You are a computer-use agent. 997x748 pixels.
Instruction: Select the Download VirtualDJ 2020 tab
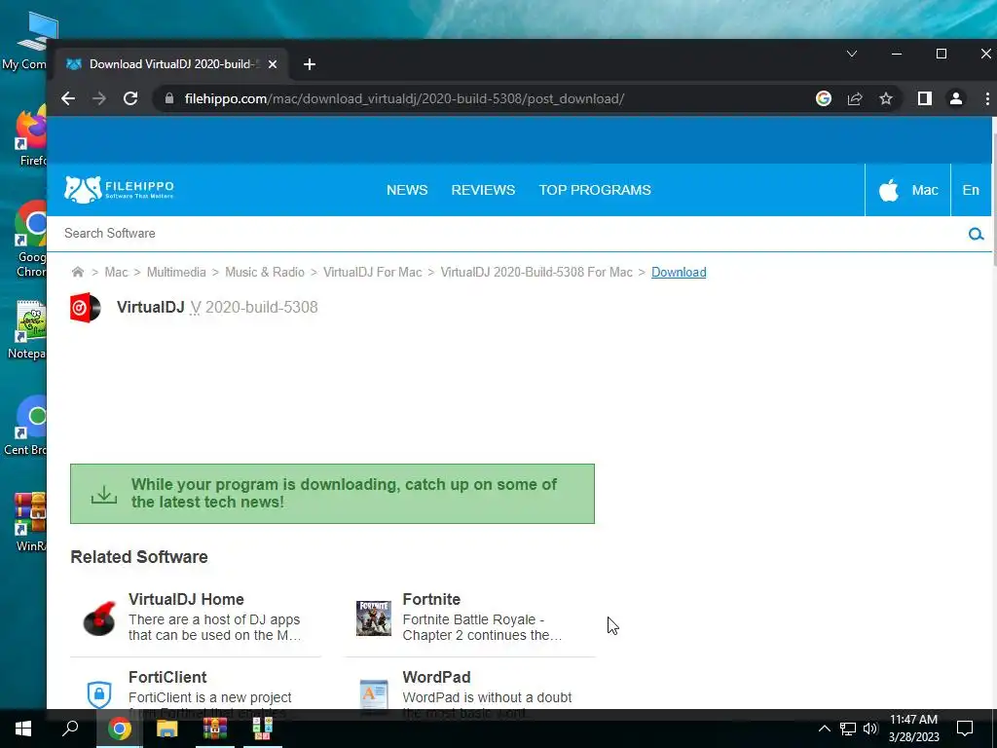(172, 64)
